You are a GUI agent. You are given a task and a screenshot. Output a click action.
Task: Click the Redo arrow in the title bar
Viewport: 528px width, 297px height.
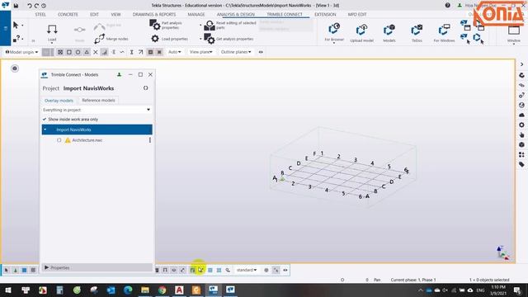click(36, 6)
